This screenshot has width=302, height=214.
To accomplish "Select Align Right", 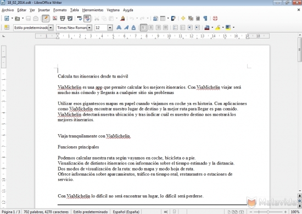I will point(158,28).
